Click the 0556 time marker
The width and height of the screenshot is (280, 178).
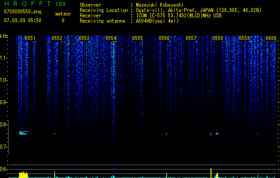[x=164, y=38]
